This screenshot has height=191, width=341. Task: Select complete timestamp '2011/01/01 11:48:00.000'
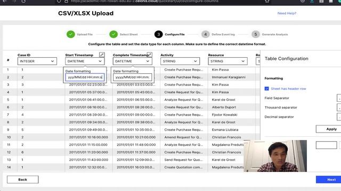(x=136, y=145)
